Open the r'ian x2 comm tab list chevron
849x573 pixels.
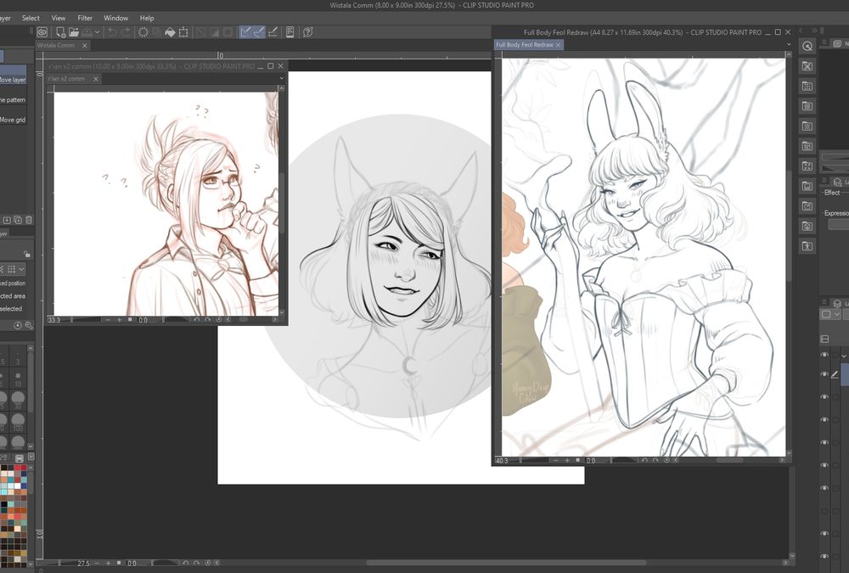point(281,79)
